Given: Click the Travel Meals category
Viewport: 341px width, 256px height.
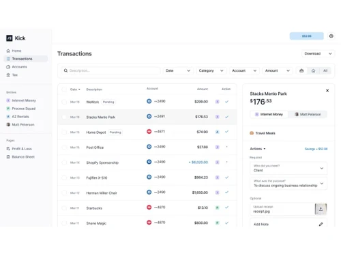Looking at the screenshot, I should point(263,133).
